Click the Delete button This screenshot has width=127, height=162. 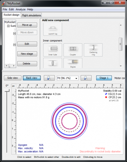pyautogui.click(x=27, y=64)
